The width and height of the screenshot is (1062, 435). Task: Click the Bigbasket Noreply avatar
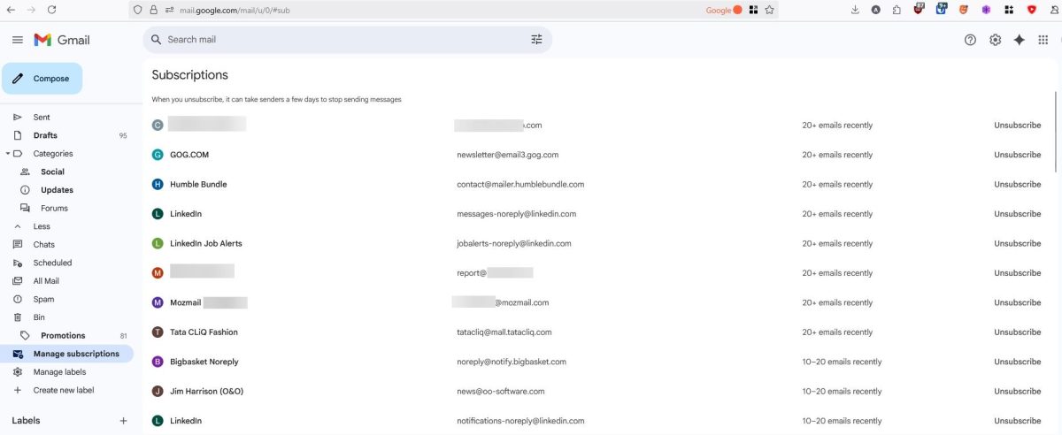coord(158,362)
